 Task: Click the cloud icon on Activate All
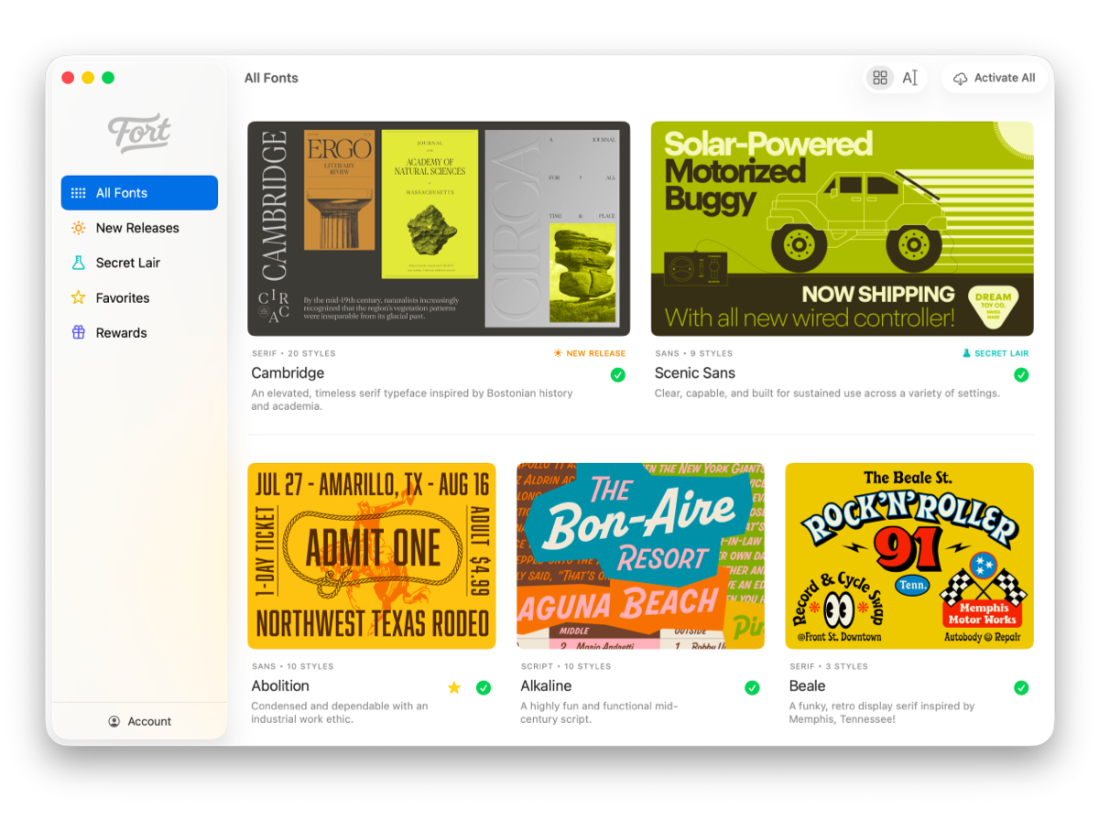coord(962,78)
